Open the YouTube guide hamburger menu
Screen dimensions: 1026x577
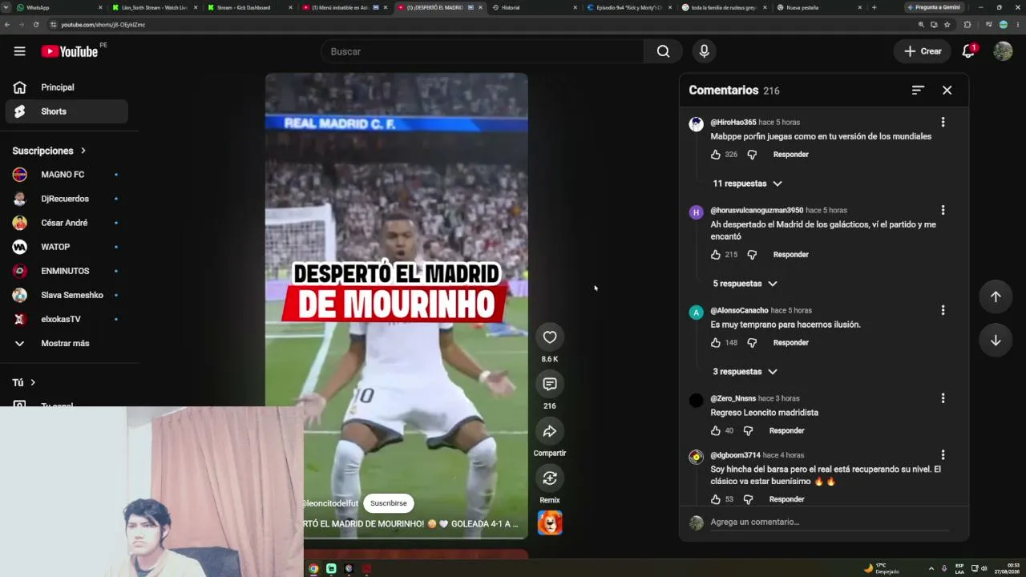[x=19, y=51]
